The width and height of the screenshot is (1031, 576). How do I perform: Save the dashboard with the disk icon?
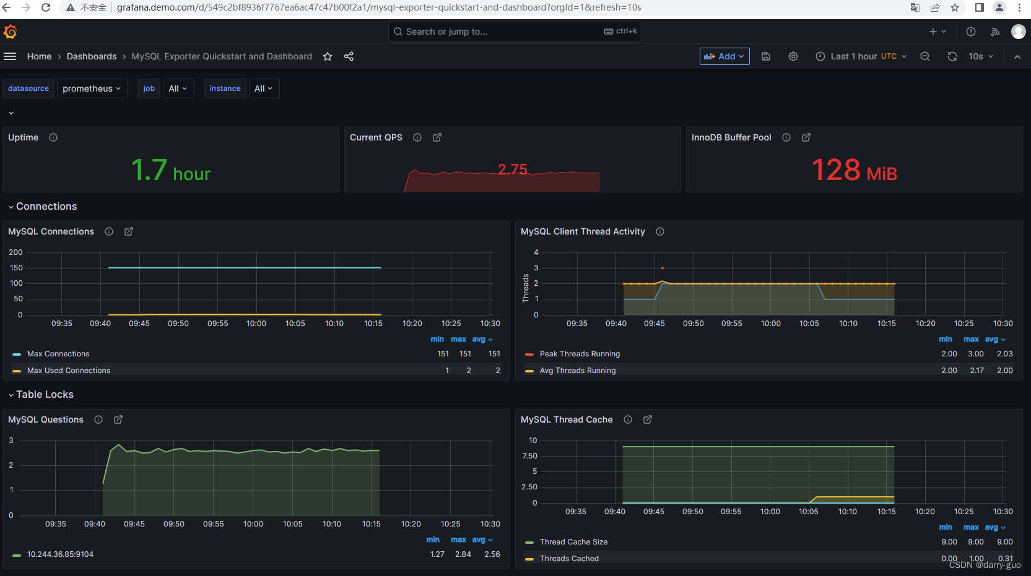coord(766,56)
